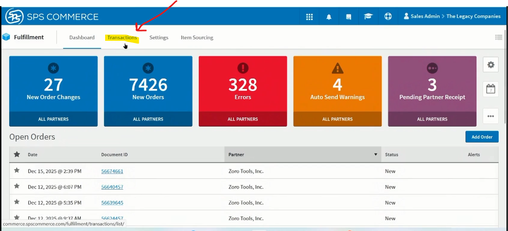The image size is (508, 231).
Task: Click asterisk icon on New Order Changes tile
Action: point(53,68)
